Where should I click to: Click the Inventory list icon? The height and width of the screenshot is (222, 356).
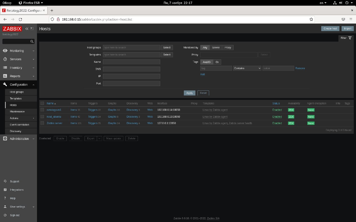[x=5, y=68]
